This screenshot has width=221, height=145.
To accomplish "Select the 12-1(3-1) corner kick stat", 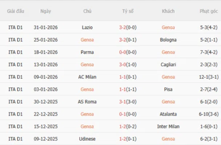I will pos(208,77).
